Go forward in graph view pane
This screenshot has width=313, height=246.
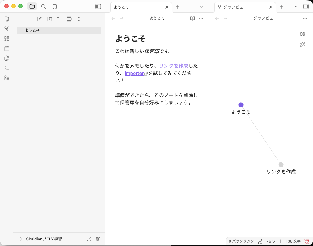(226, 18)
